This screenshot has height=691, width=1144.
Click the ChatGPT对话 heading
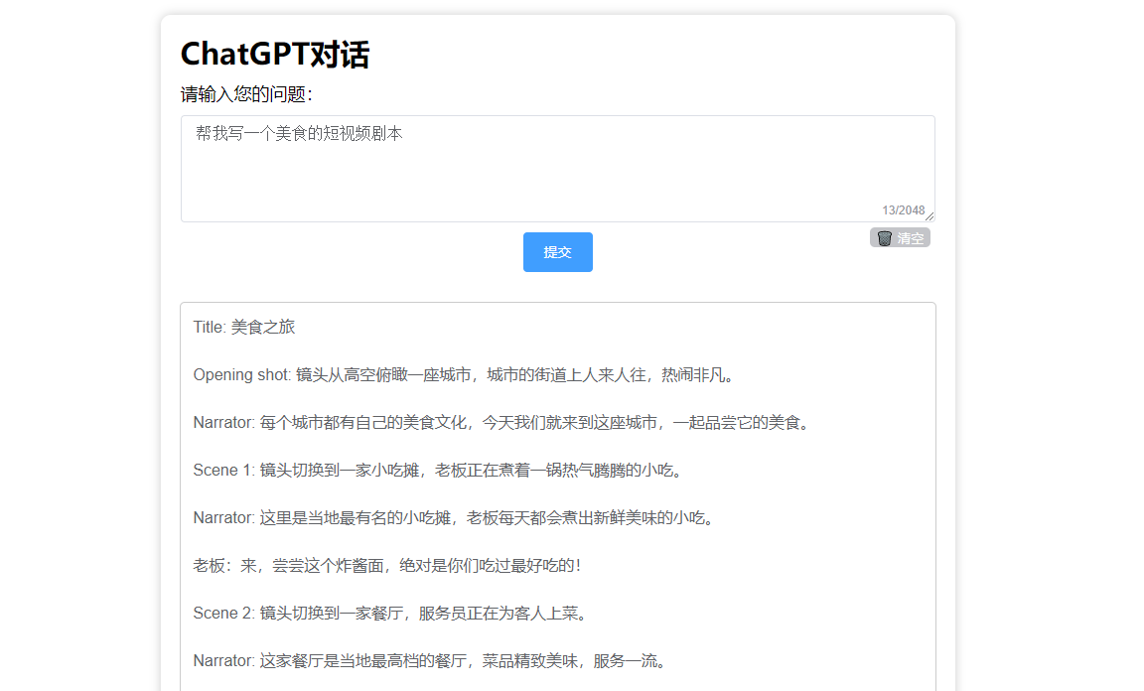click(x=275, y=54)
